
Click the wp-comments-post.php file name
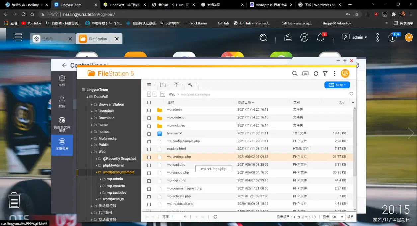point(185,188)
